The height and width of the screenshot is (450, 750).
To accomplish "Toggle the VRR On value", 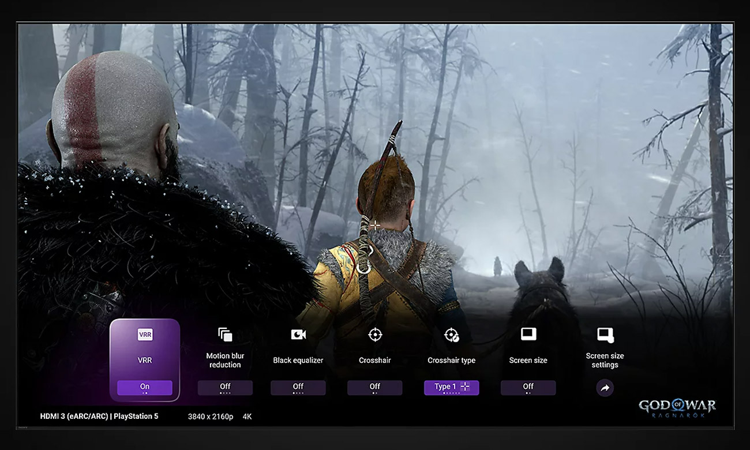I will pos(145,387).
